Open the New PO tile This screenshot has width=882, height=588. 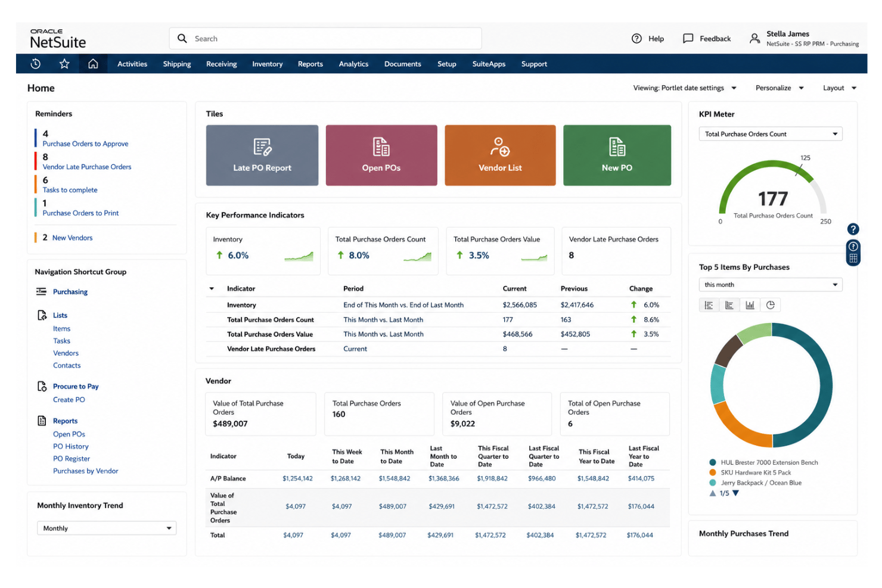click(x=617, y=155)
